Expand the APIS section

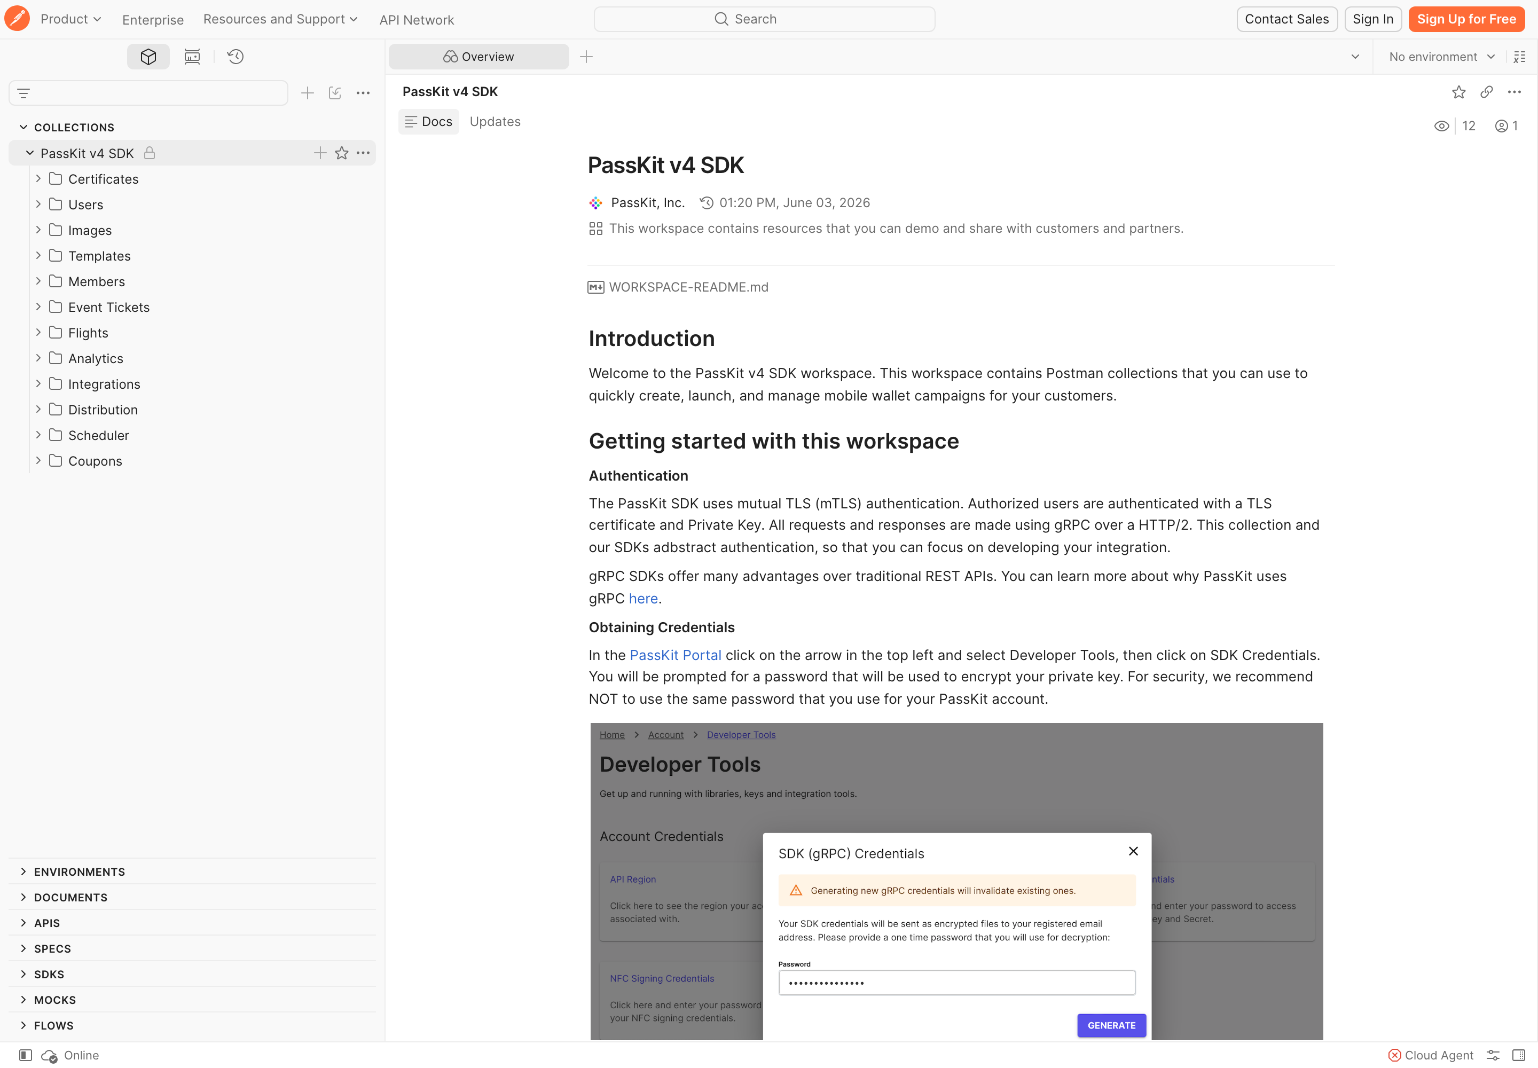tap(23, 923)
